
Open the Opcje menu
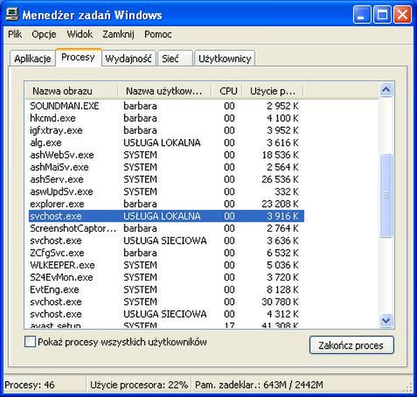click(44, 34)
